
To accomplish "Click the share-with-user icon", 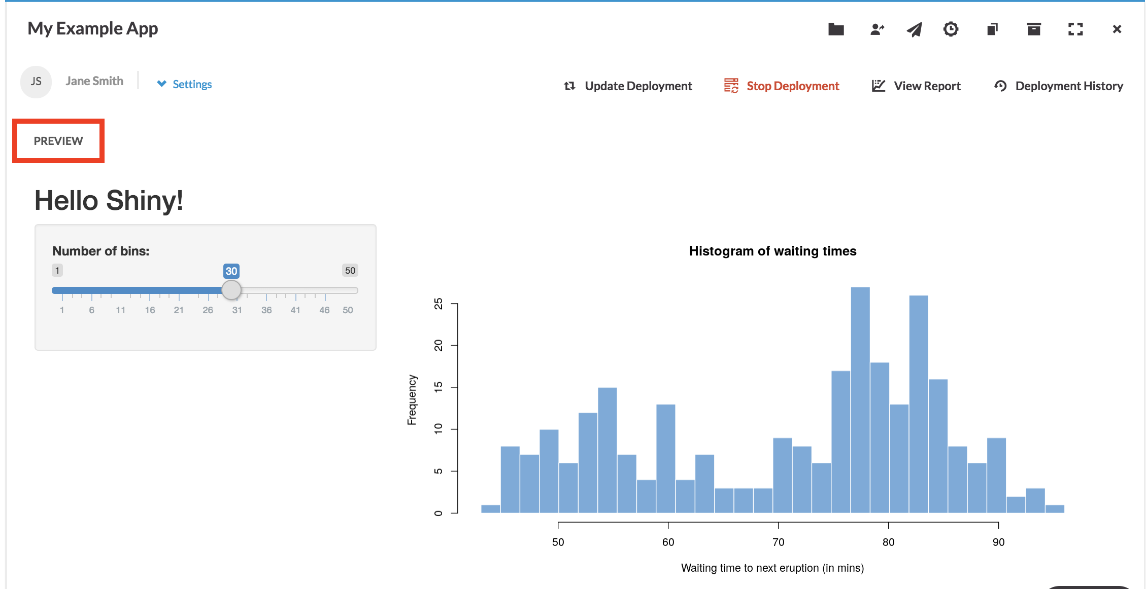I will pos(877,29).
